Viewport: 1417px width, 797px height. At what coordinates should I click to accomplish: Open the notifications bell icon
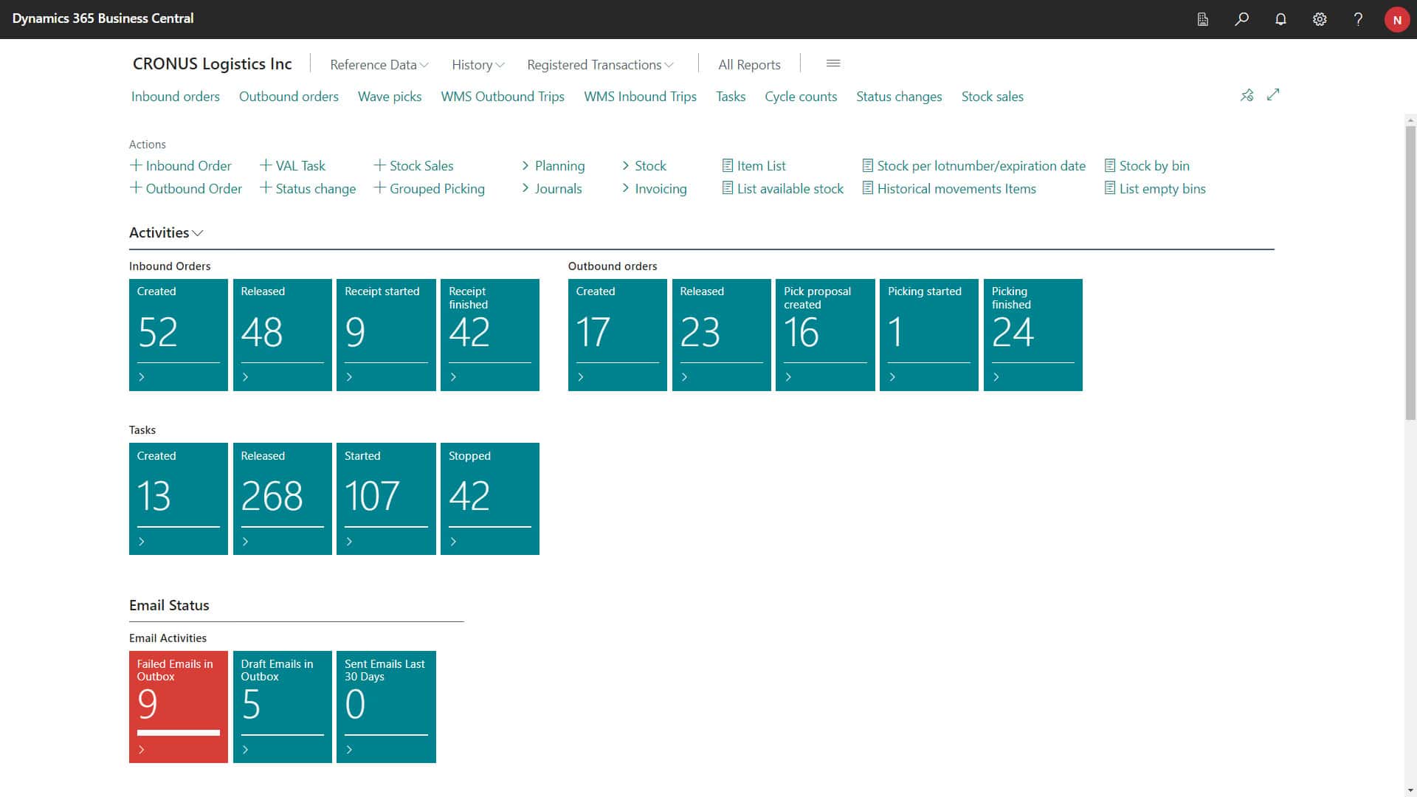(1280, 19)
